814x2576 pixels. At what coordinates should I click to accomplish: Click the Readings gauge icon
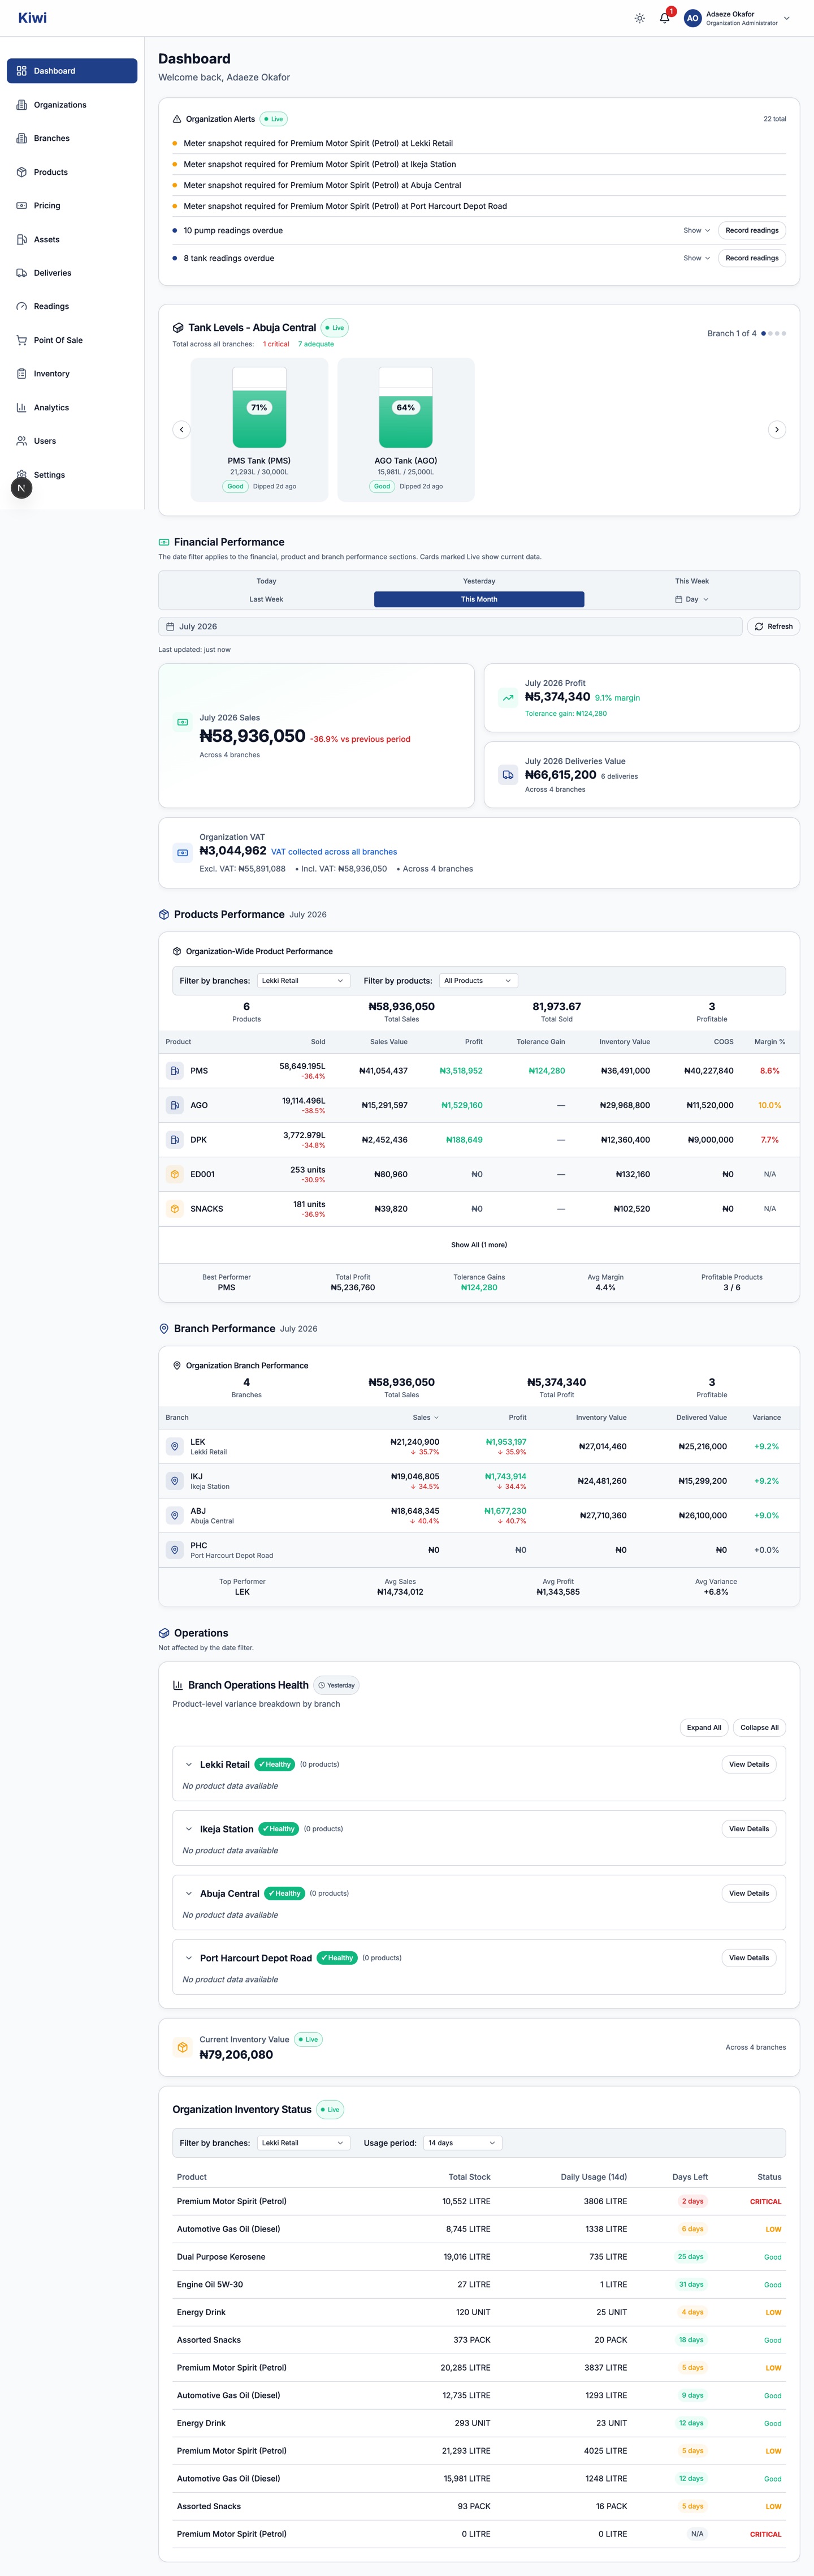(x=22, y=306)
